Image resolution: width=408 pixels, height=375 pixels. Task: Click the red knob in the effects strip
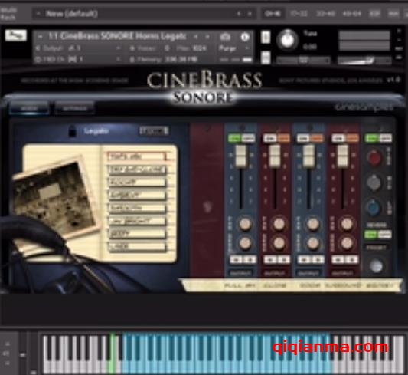374,157
